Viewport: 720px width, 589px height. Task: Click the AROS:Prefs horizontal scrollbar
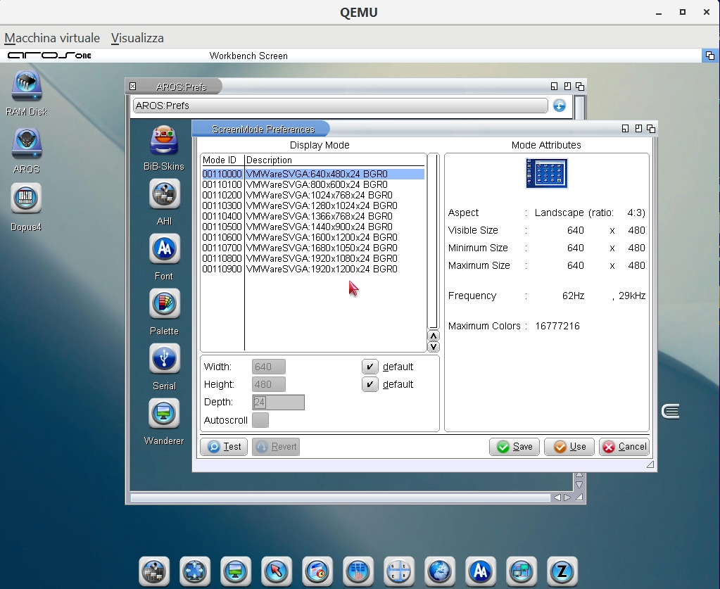point(340,498)
